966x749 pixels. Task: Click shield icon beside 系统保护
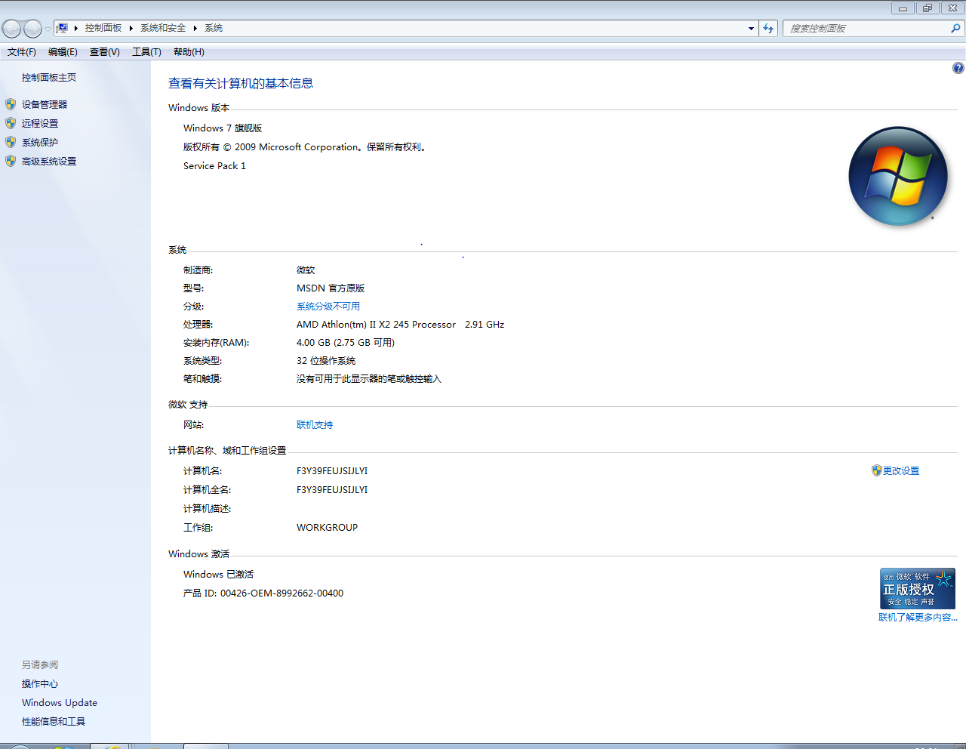click(11, 142)
